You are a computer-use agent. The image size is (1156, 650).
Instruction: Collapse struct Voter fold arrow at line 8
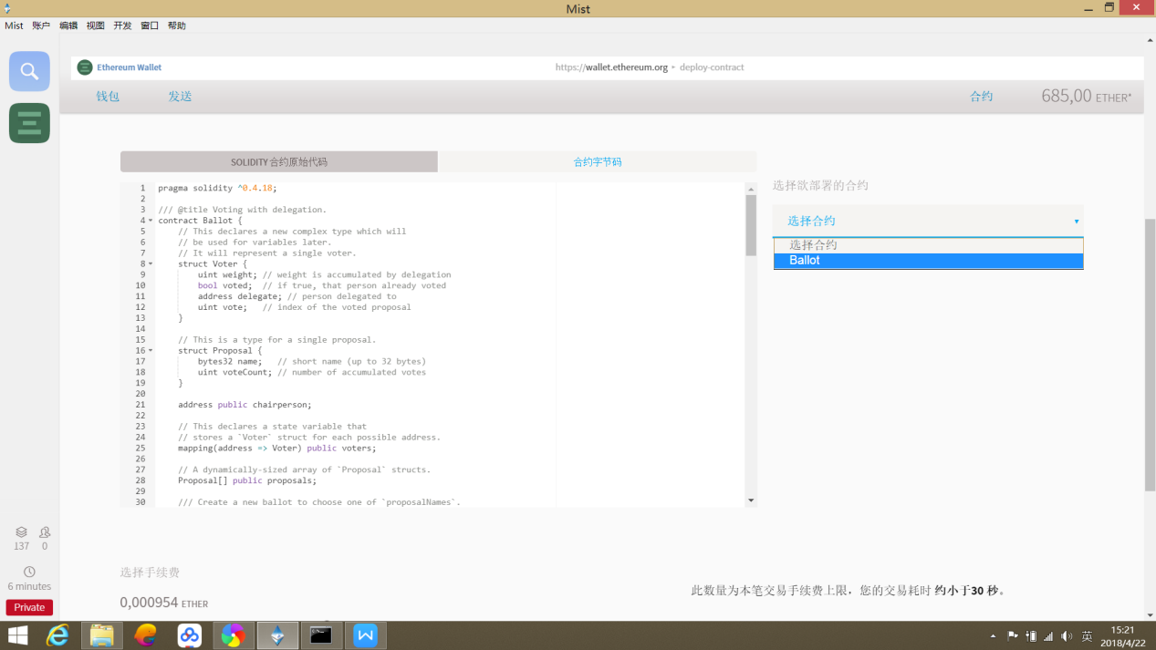pos(151,264)
